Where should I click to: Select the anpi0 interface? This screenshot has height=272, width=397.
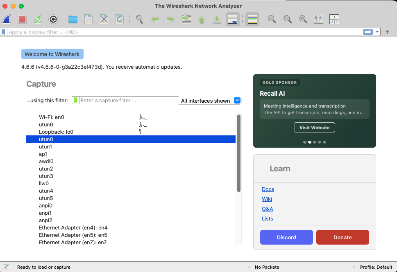coord(131,205)
